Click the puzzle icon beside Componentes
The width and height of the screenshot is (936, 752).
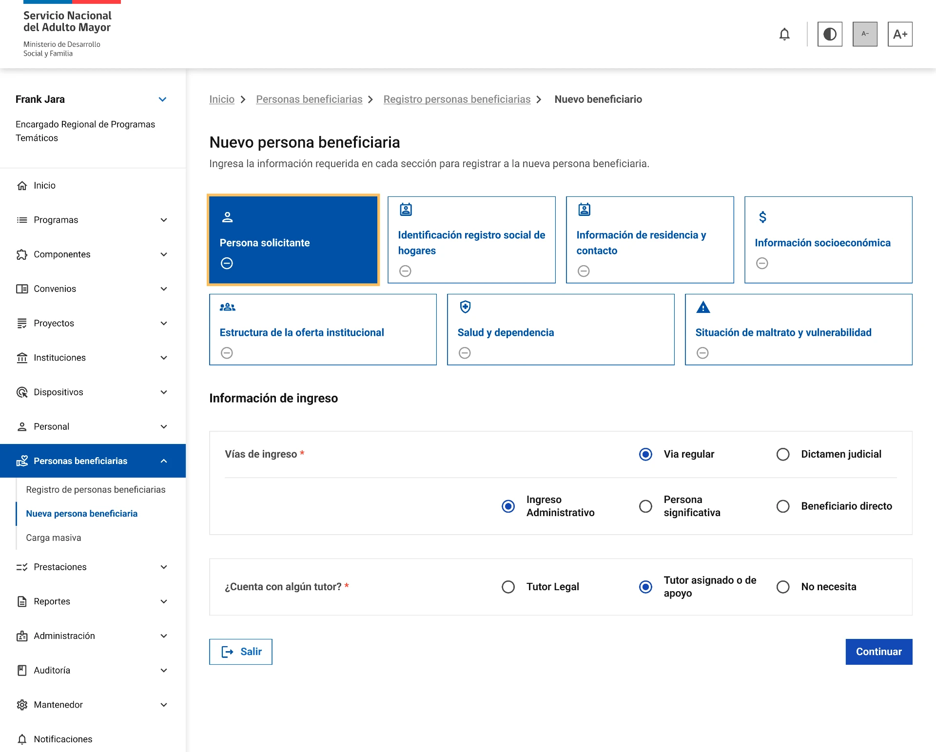click(22, 254)
